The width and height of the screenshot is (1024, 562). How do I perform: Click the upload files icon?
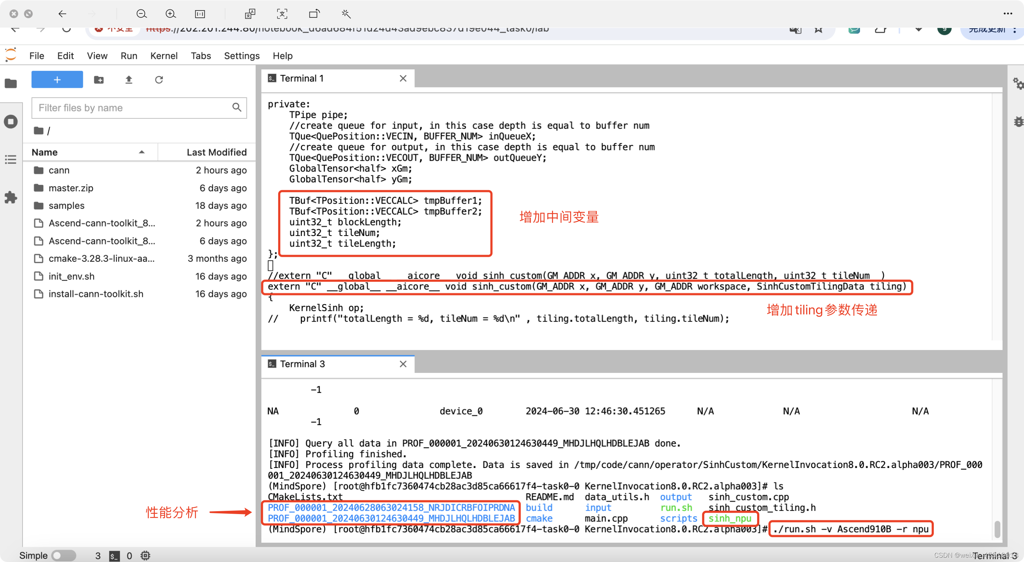(128, 80)
